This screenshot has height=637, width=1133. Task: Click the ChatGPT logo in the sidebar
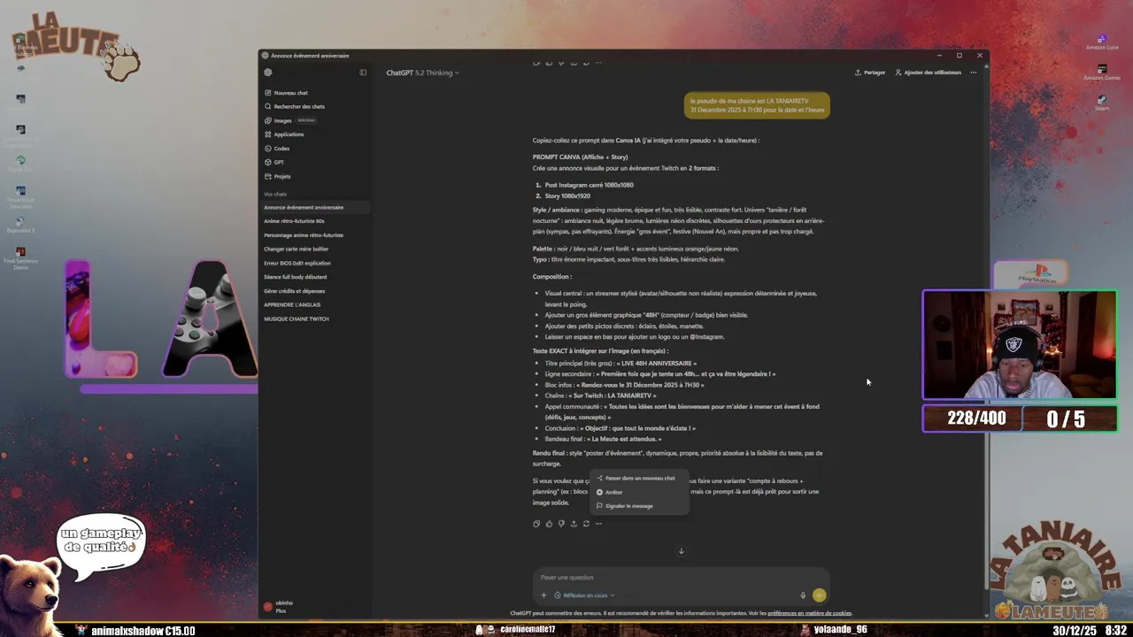[268, 73]
